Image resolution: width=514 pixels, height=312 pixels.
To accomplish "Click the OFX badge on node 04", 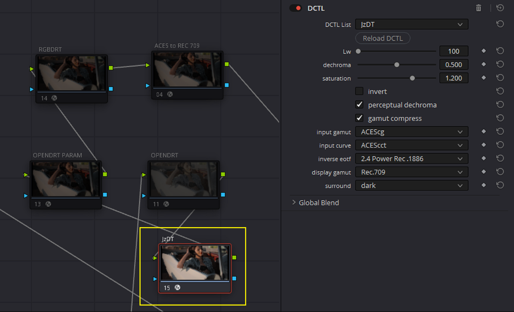I will (170, 94).
